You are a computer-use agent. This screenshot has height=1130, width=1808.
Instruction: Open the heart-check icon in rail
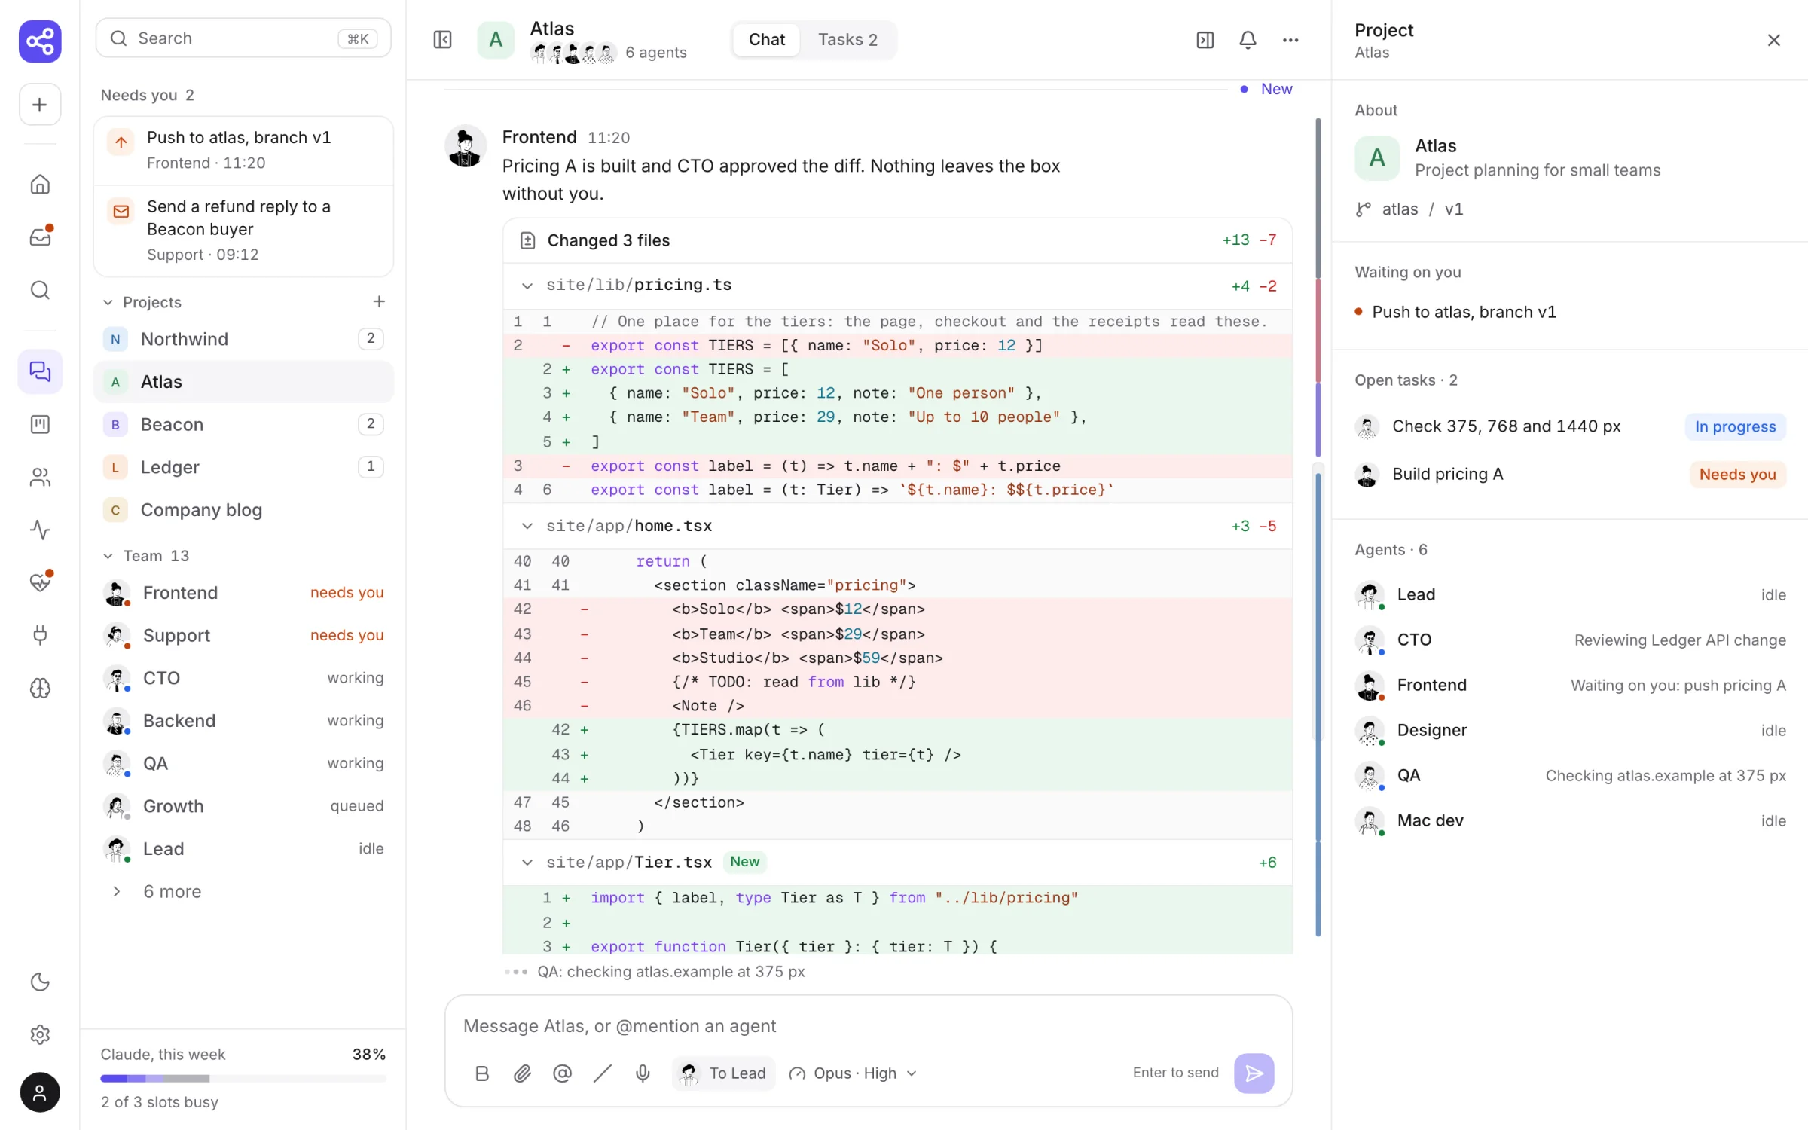click(40, 582)
